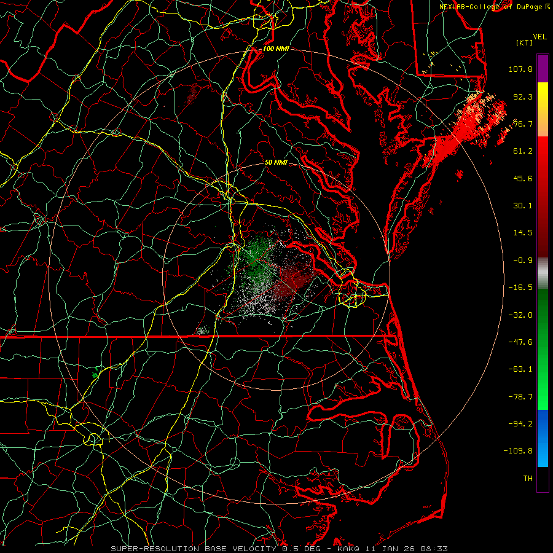
Task: Click the SUPER-RESOLUTION BASE VELOCITY caption text
Action: [194, 549]
